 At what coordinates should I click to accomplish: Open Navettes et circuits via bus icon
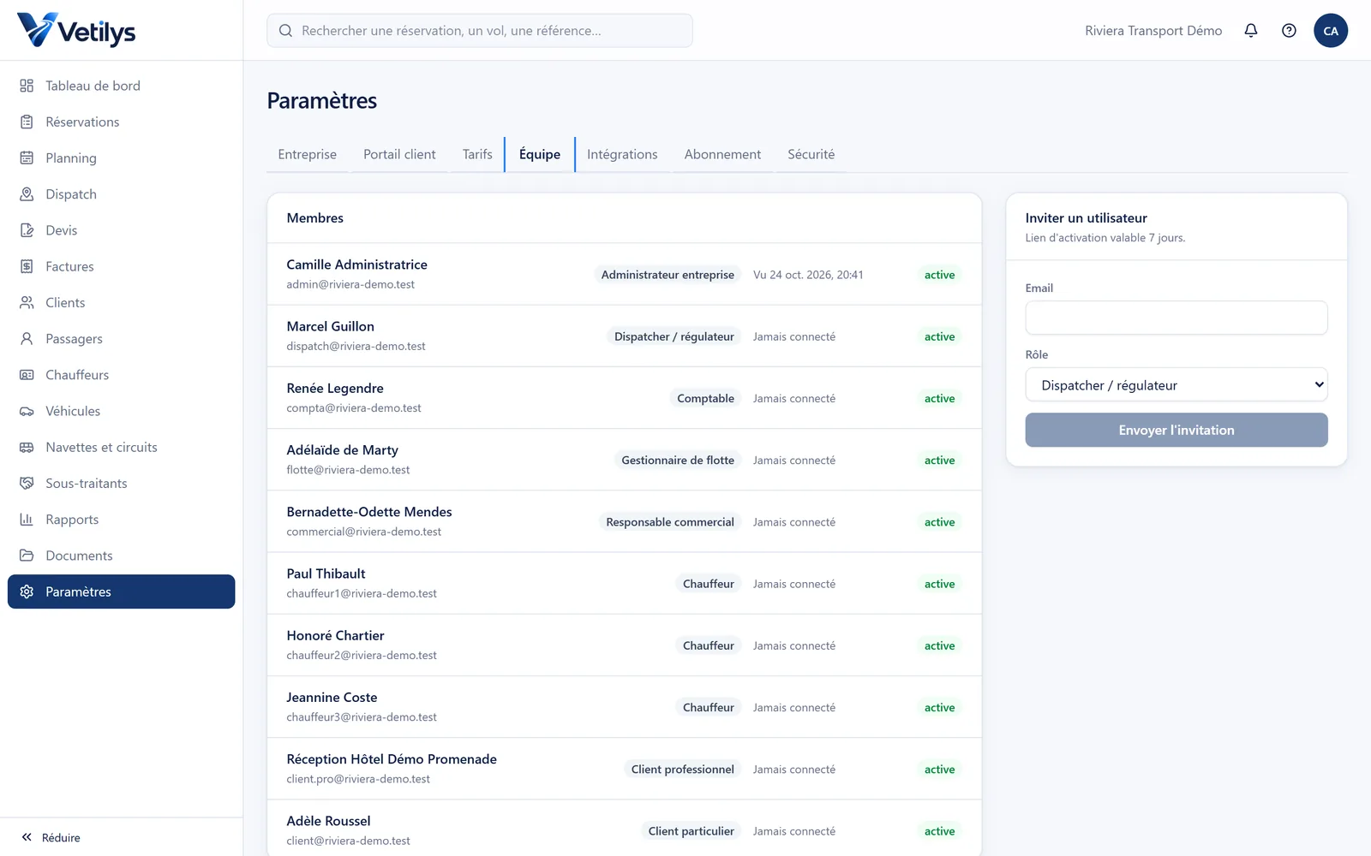tap(27, 448)
